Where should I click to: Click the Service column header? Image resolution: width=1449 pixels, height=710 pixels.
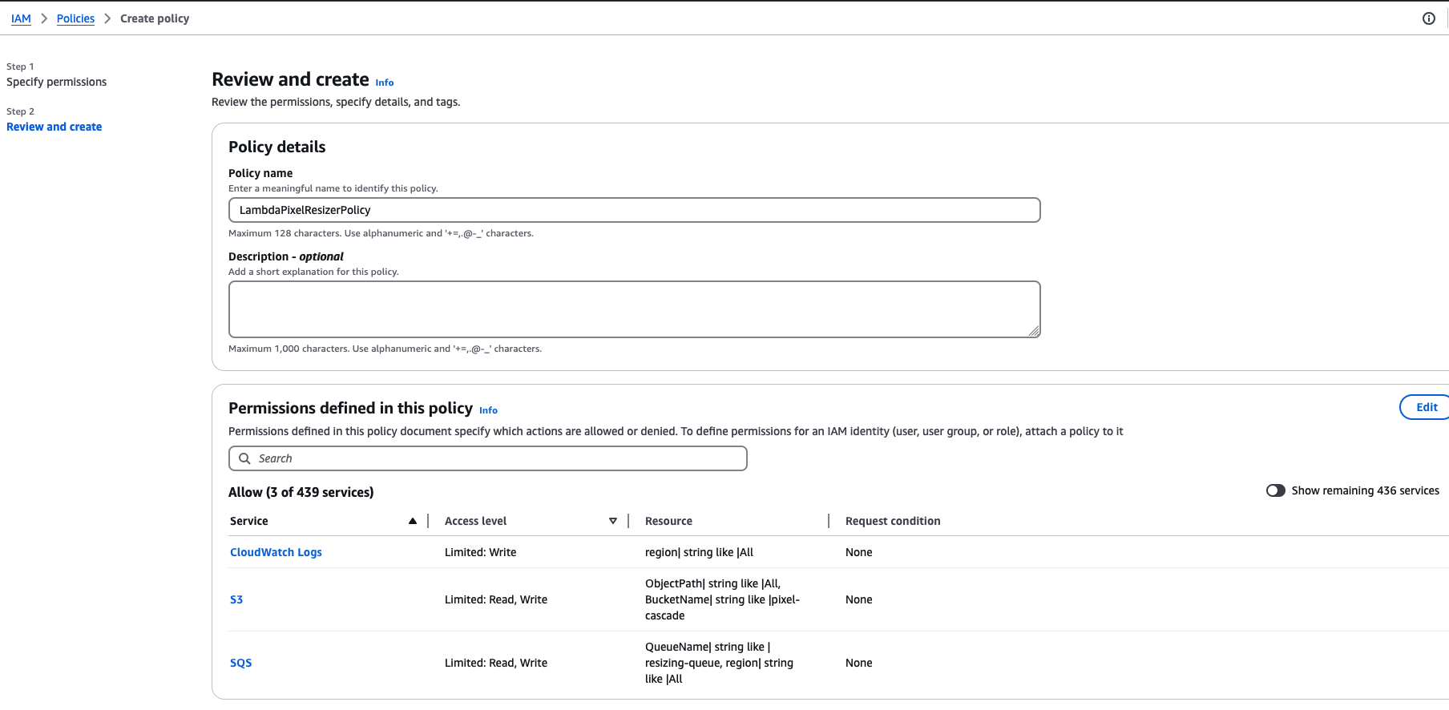248,521
